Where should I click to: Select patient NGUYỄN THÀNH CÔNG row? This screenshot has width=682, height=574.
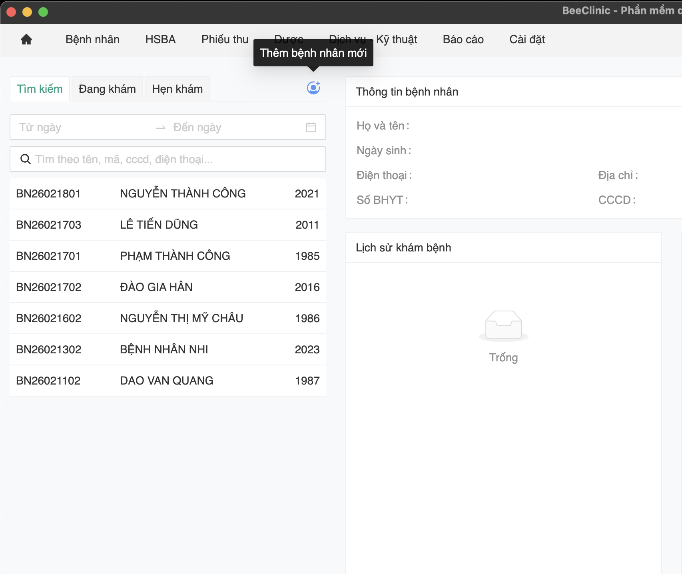click(x=168, y=193)
